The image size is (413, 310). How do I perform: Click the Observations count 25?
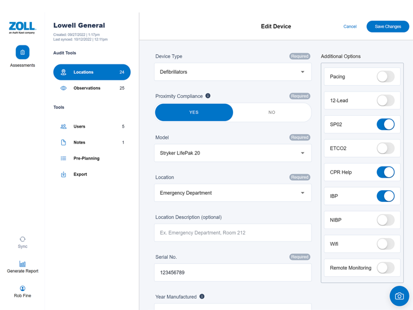[x=122, y=88]
